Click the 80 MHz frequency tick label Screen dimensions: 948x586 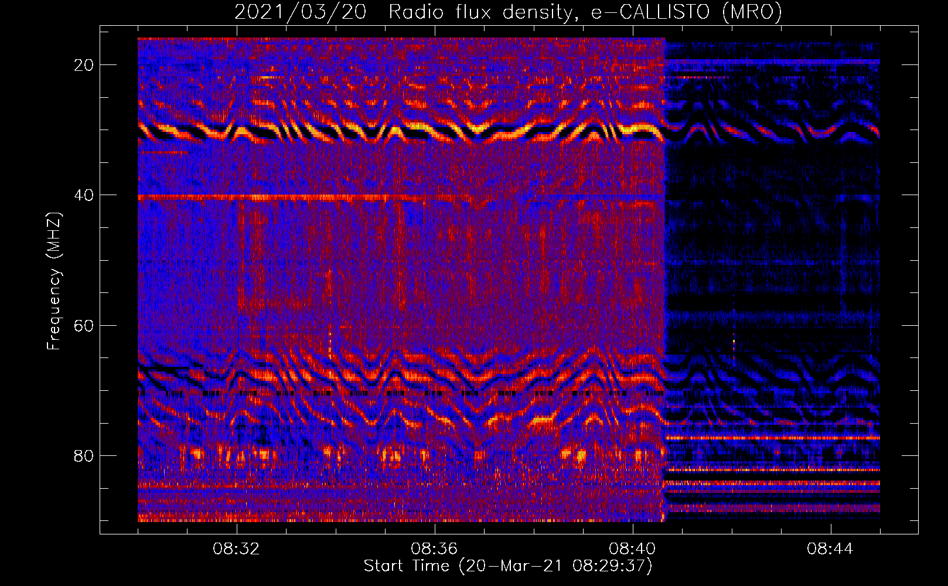84,455
